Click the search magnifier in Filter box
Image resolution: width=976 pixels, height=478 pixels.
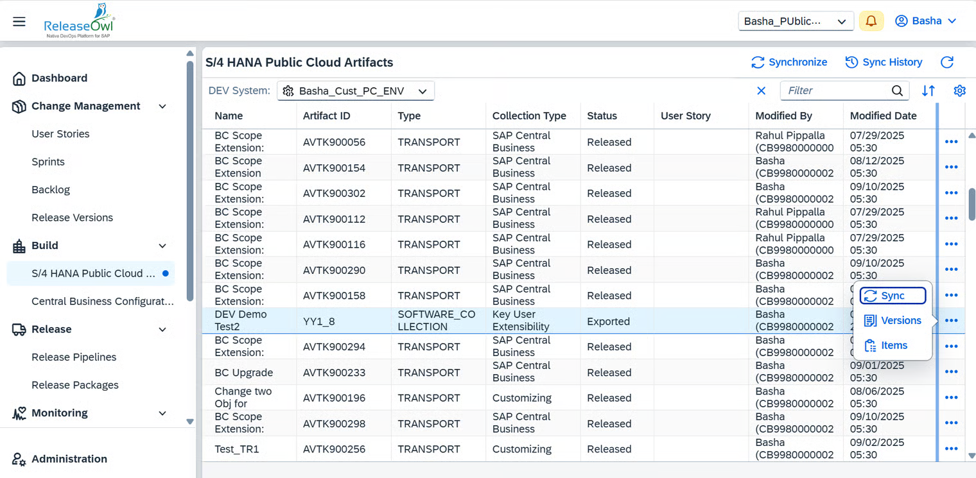coord(897,90)
